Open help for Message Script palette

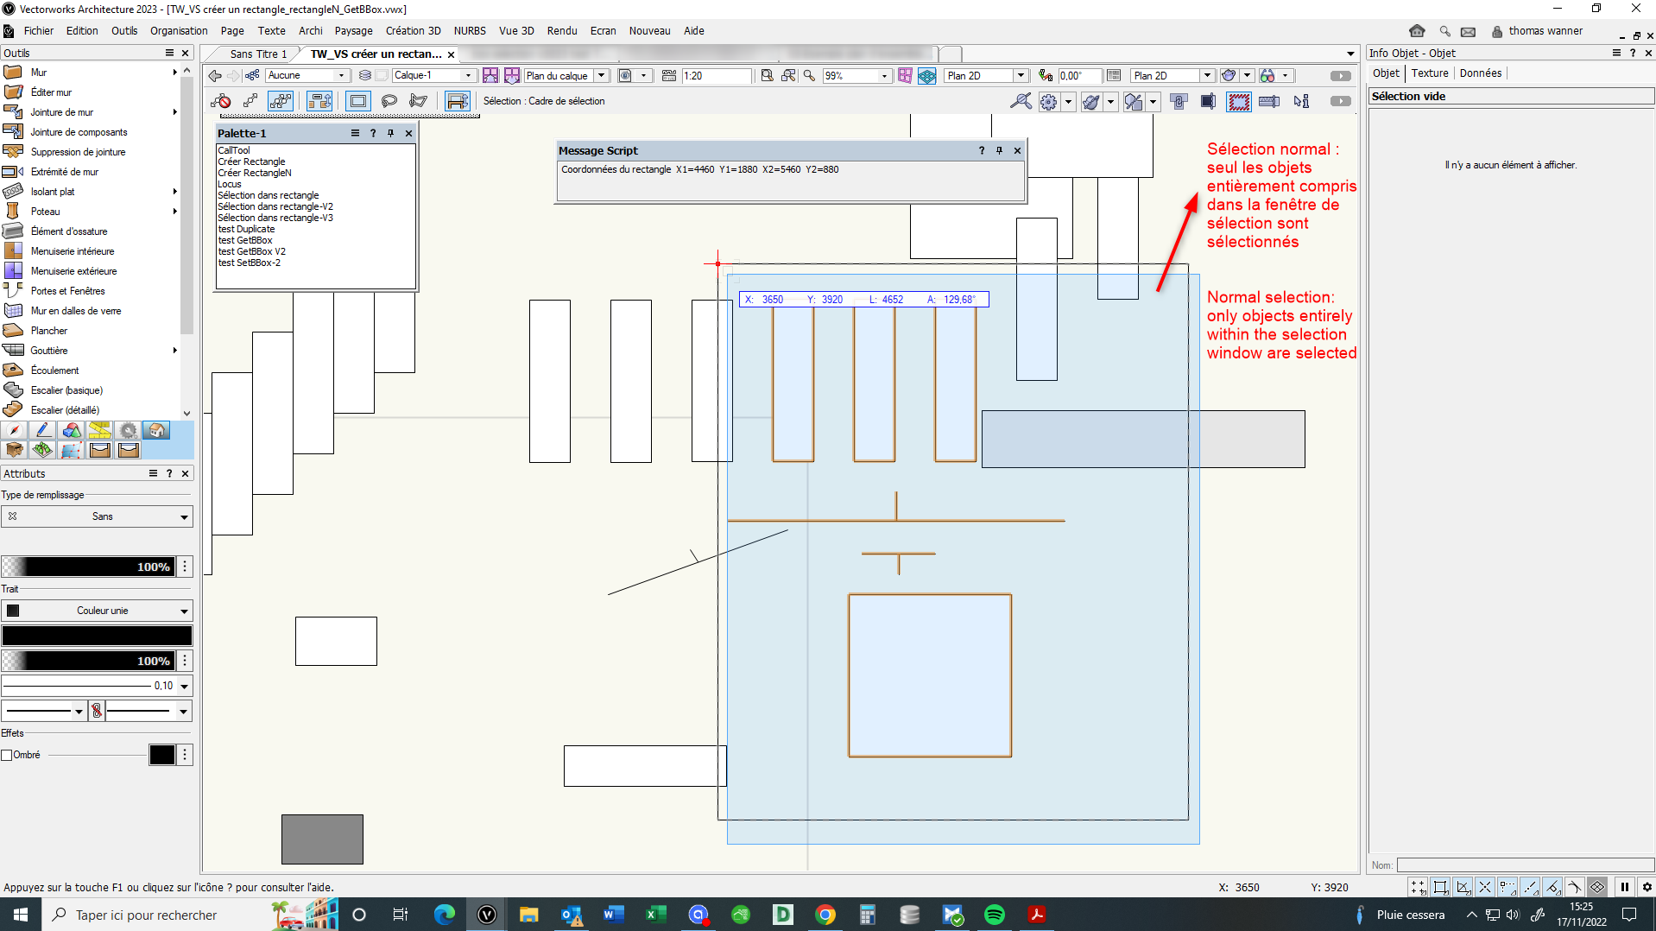[x=982, y=150]
